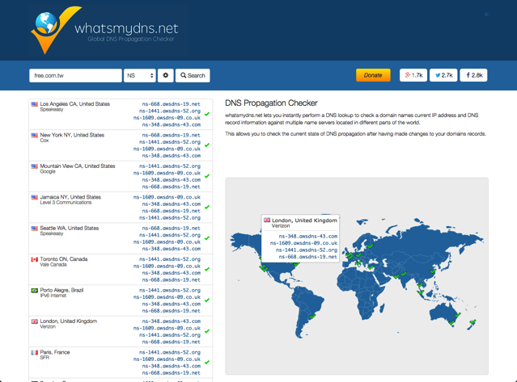This screenshot has height=382, width=517.
Task: Click green checkmark for Jamaica NY row
Action: [x=207, y=207]
